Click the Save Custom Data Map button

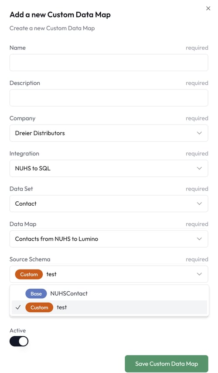pos(167,364)
